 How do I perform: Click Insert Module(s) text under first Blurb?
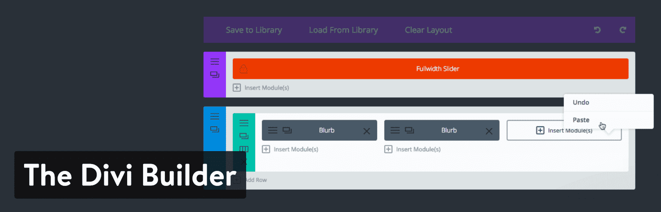pos(296,149)
